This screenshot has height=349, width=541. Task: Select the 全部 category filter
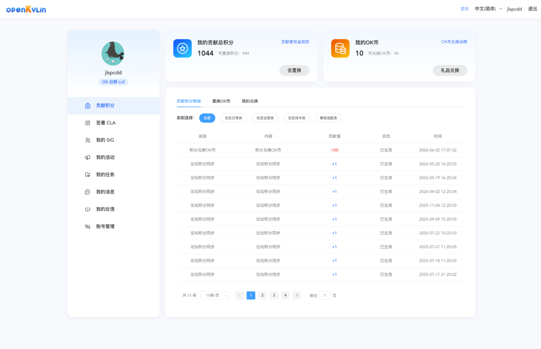(x=207, y=118)
